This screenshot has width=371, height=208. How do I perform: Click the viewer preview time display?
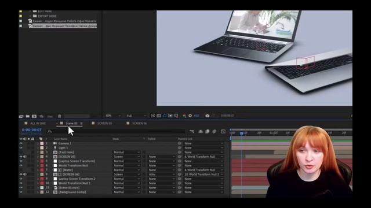227,116
